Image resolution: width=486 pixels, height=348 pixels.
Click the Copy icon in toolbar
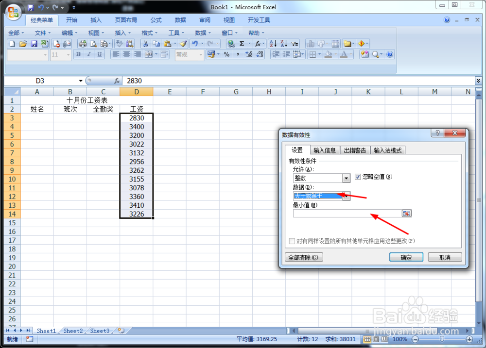click(x=156, y=44)
